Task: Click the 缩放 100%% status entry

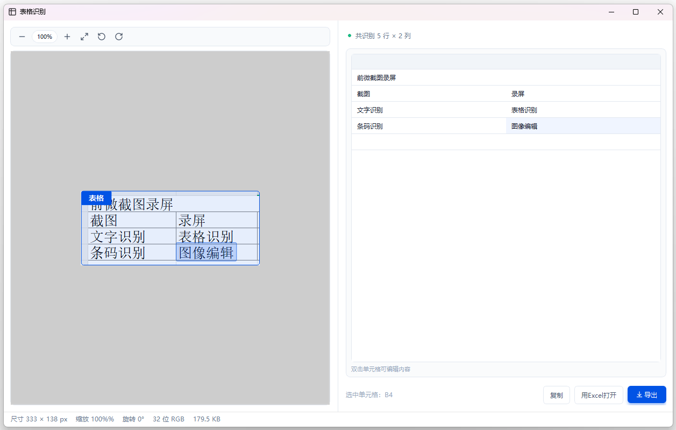Action: 95,419
